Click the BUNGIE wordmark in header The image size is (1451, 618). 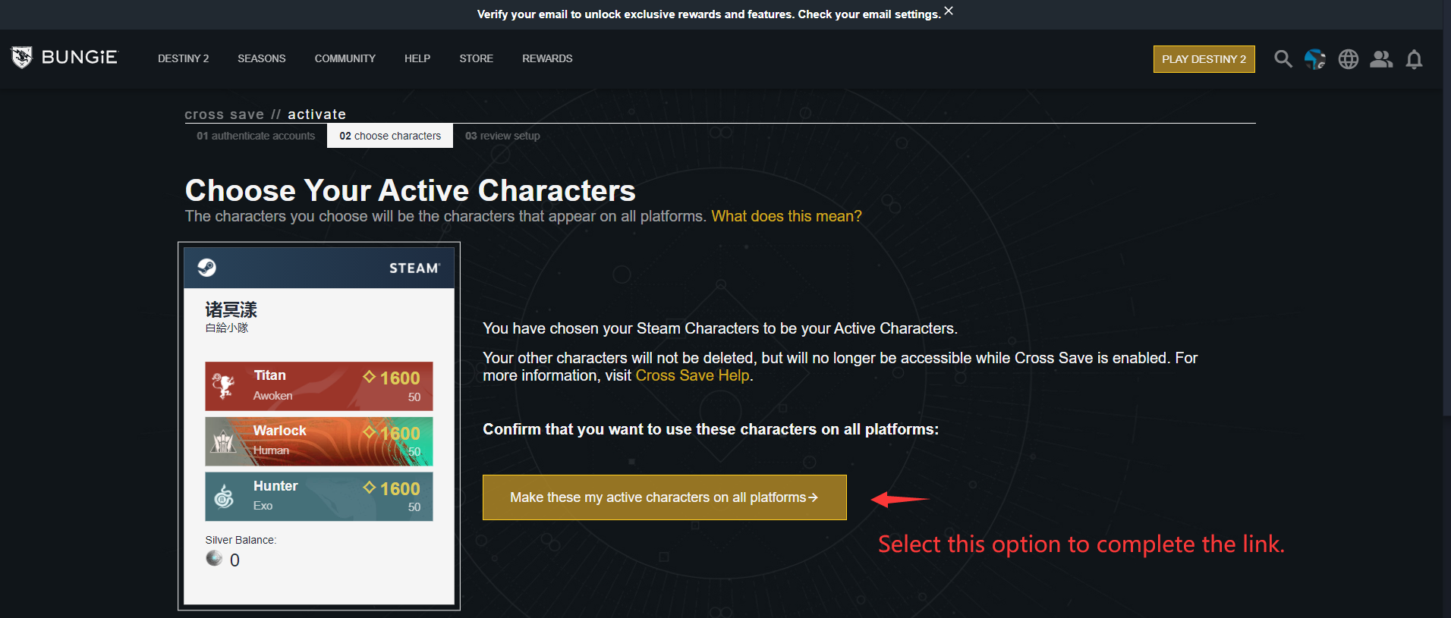pos(80,58)
